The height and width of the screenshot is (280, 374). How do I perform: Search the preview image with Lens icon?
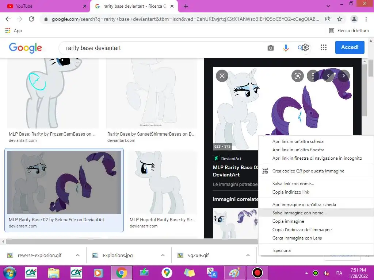297,76
